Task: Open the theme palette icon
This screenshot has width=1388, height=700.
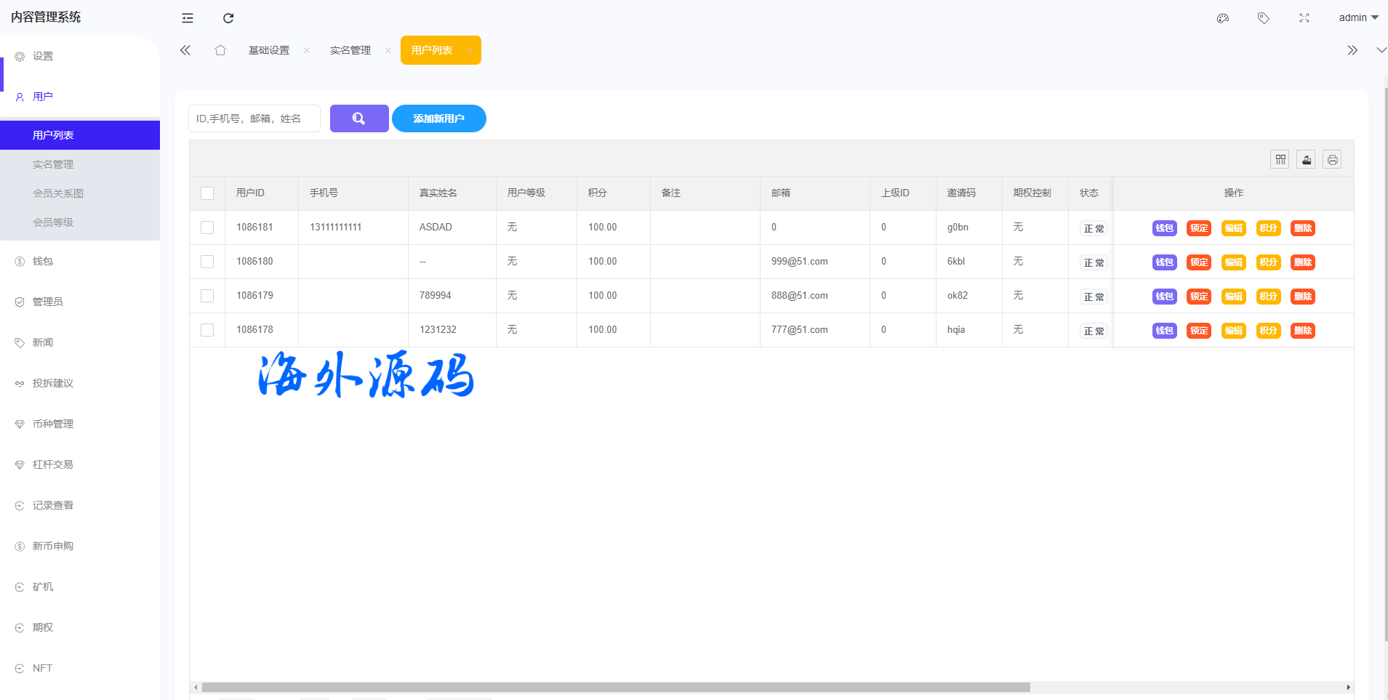Action: click(1223, 18)
